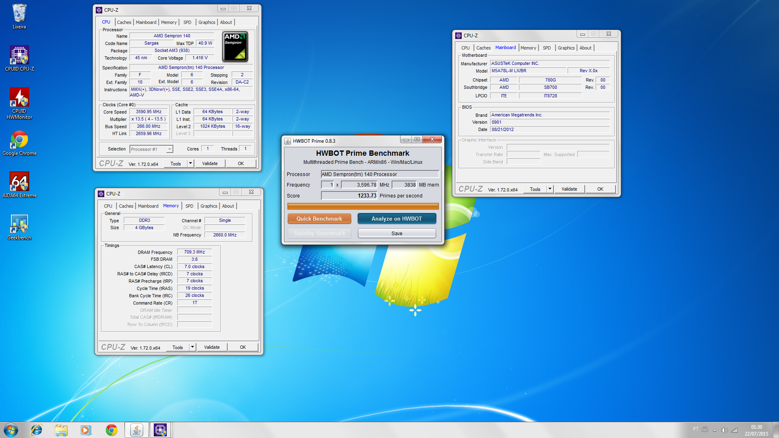Click the volume speaker tray icon

pyautogui.click(x=724, y=430)
